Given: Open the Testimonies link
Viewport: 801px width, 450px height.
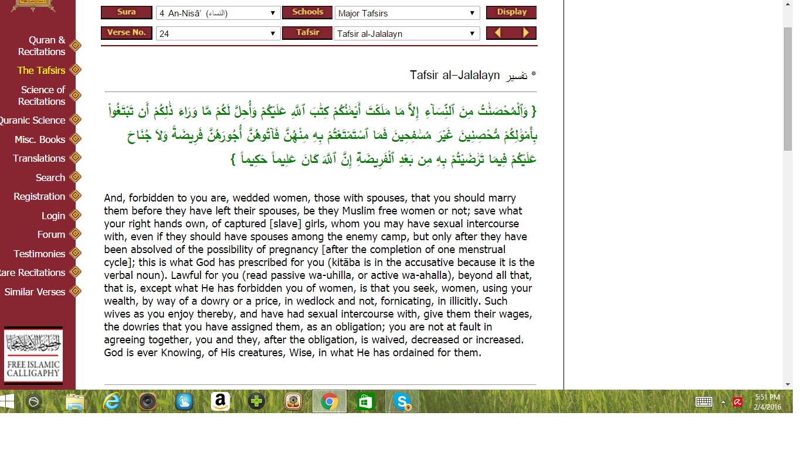Looking at the screenshot, I should click(x=39, y=254).
